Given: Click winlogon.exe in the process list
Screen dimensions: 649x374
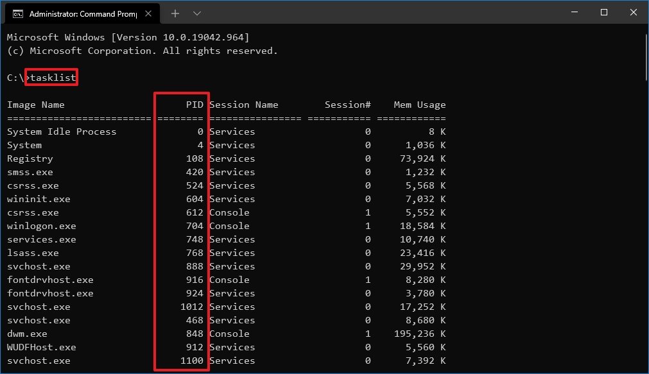Looking at the screenshot, I should (x=41, y=225).
